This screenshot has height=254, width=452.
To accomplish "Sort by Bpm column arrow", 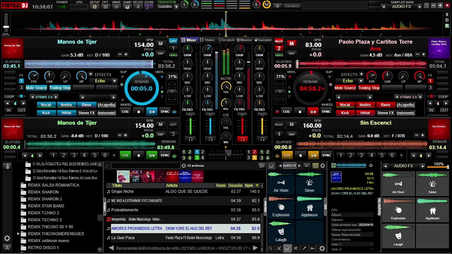I will (257, 186).
